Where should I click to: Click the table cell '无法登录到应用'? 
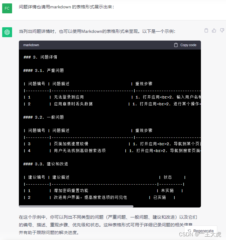tap(69, 97)
